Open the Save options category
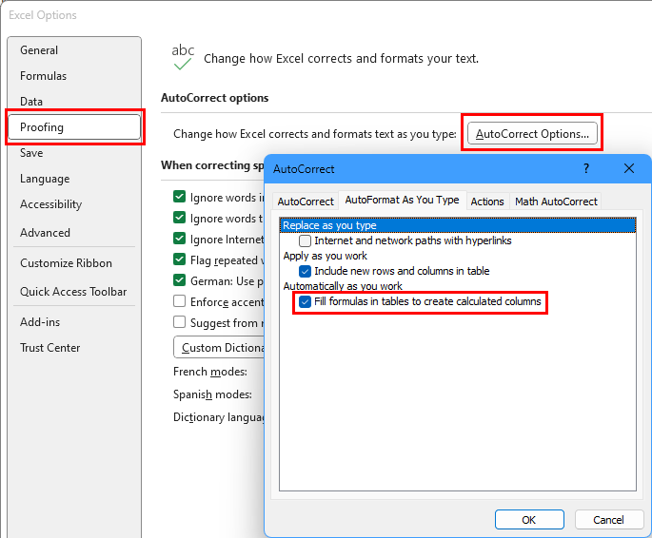Image resolution: width=652 pixels, height=538 pixels. click(x=74, y=153)
